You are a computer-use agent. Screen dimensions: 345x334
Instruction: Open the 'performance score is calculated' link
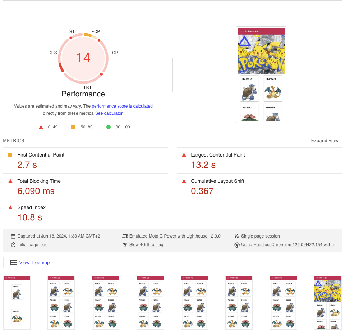[122, 106]
